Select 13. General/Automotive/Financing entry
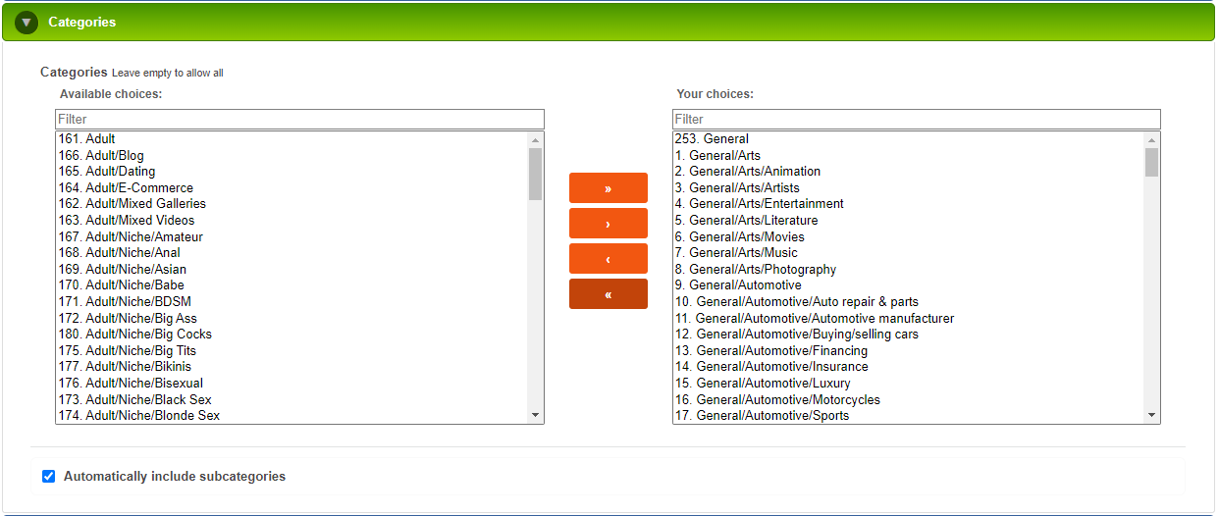This screenshot has height=516, width=1219. coord(909,350)
